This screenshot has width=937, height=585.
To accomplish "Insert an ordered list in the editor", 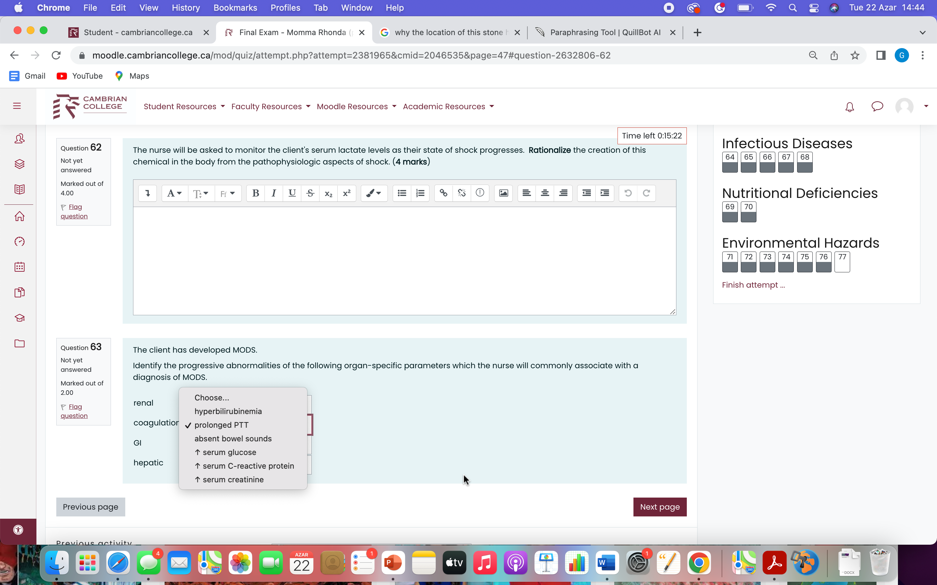I will (420, 193).
